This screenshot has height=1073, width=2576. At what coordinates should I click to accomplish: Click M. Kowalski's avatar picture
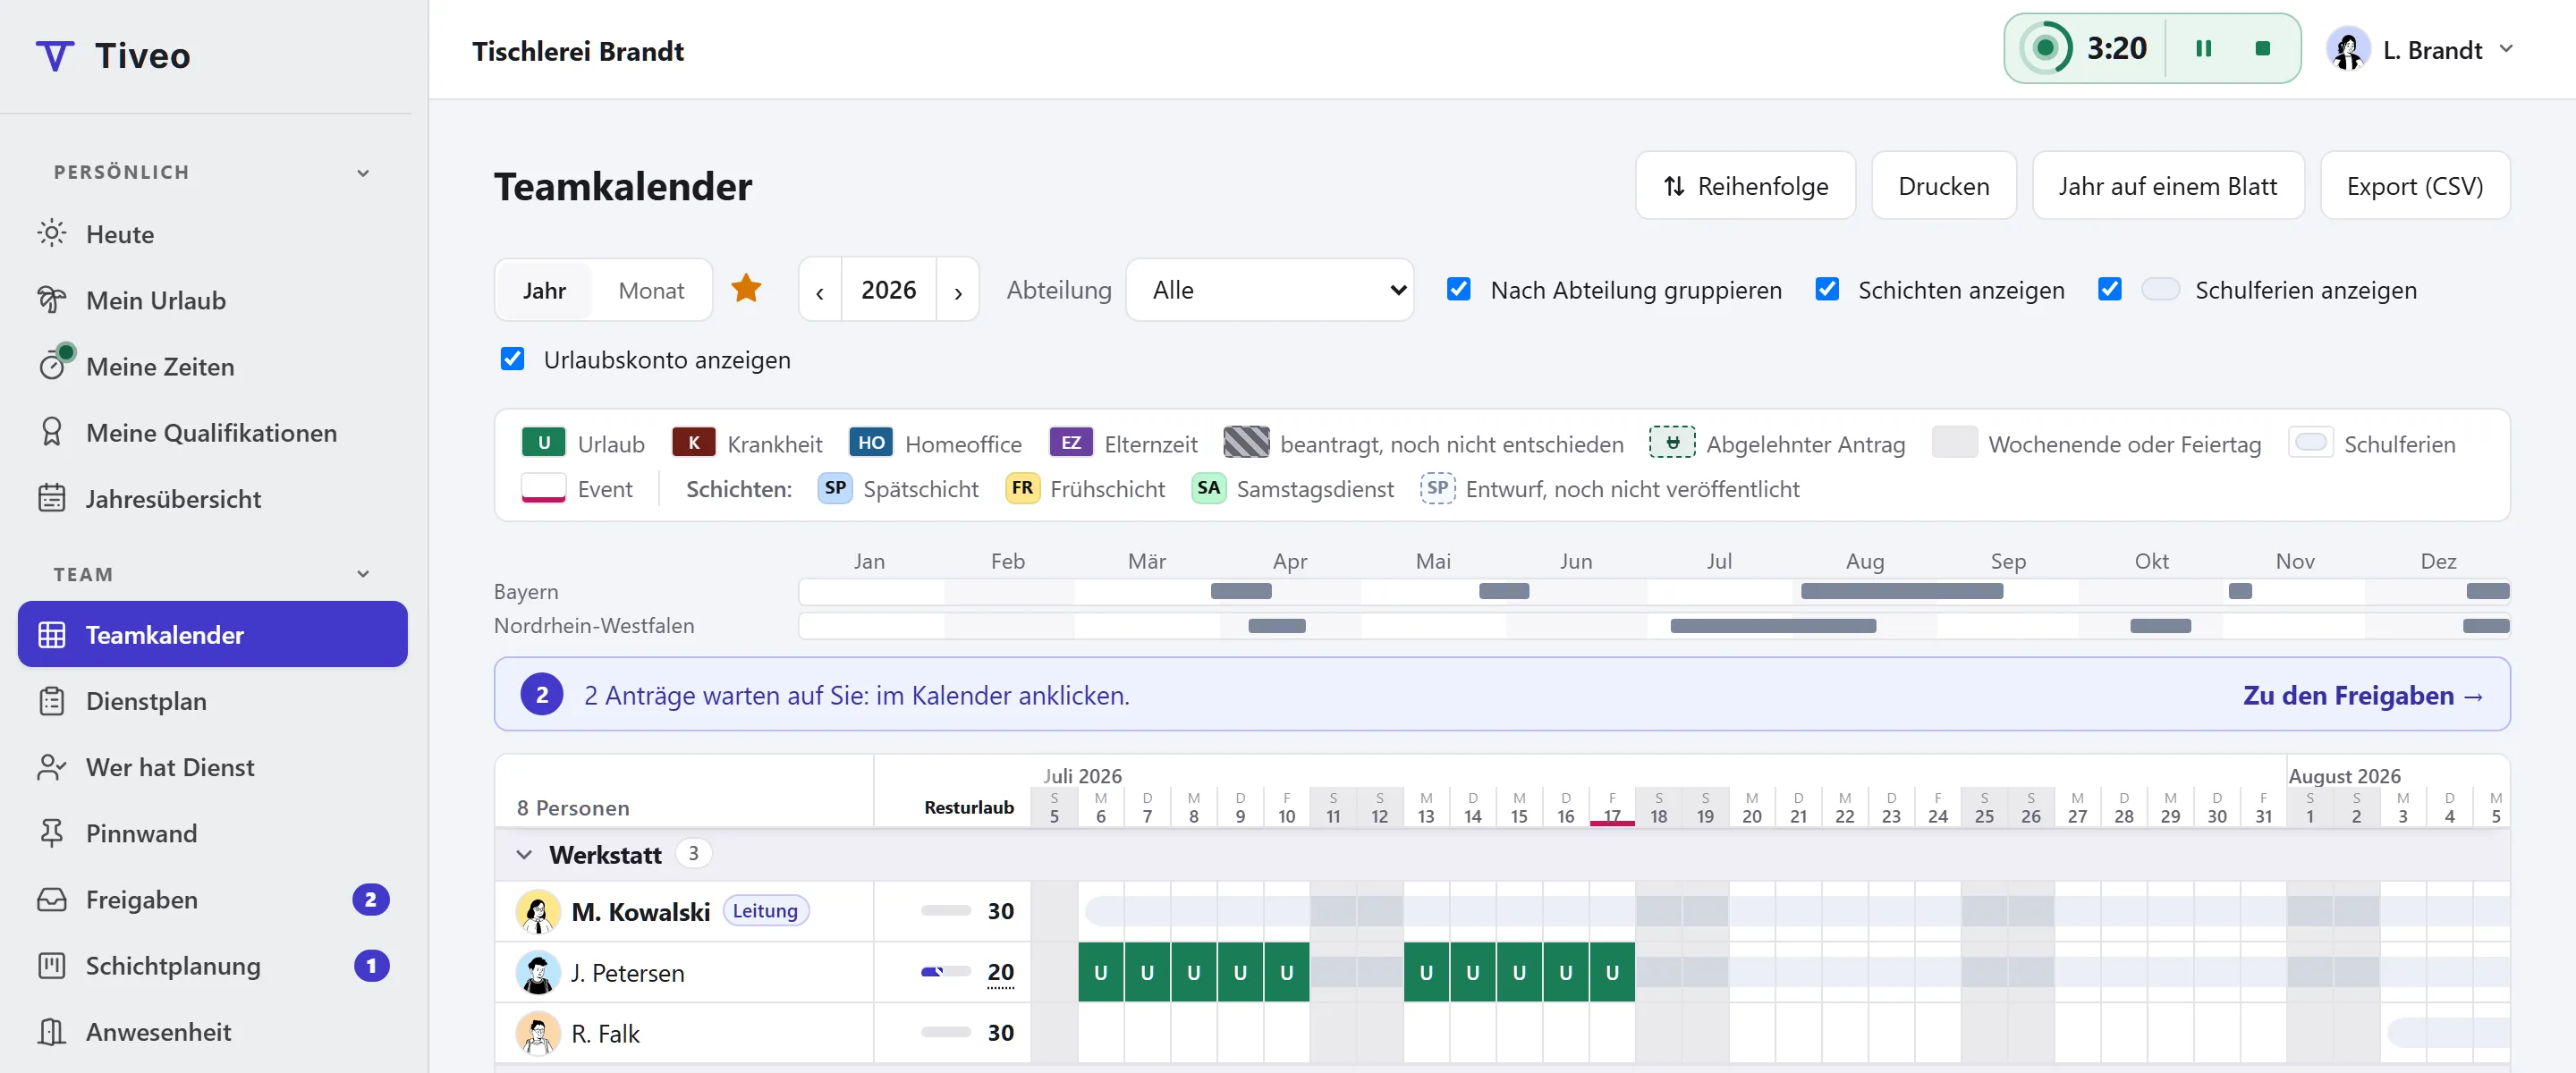click(x=538, y=911)
